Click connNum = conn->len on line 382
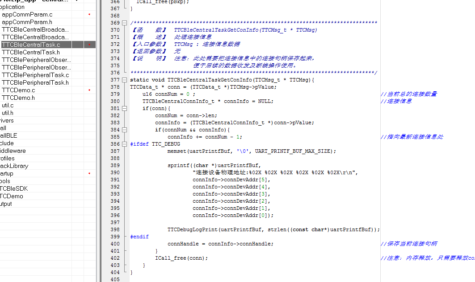 coord(186,116)
